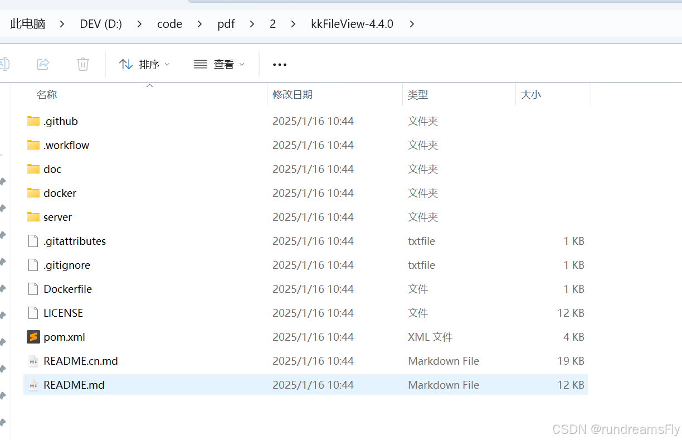
Task: Go to DEV (D:) in the breadcrumb
Action: point(101,24)
